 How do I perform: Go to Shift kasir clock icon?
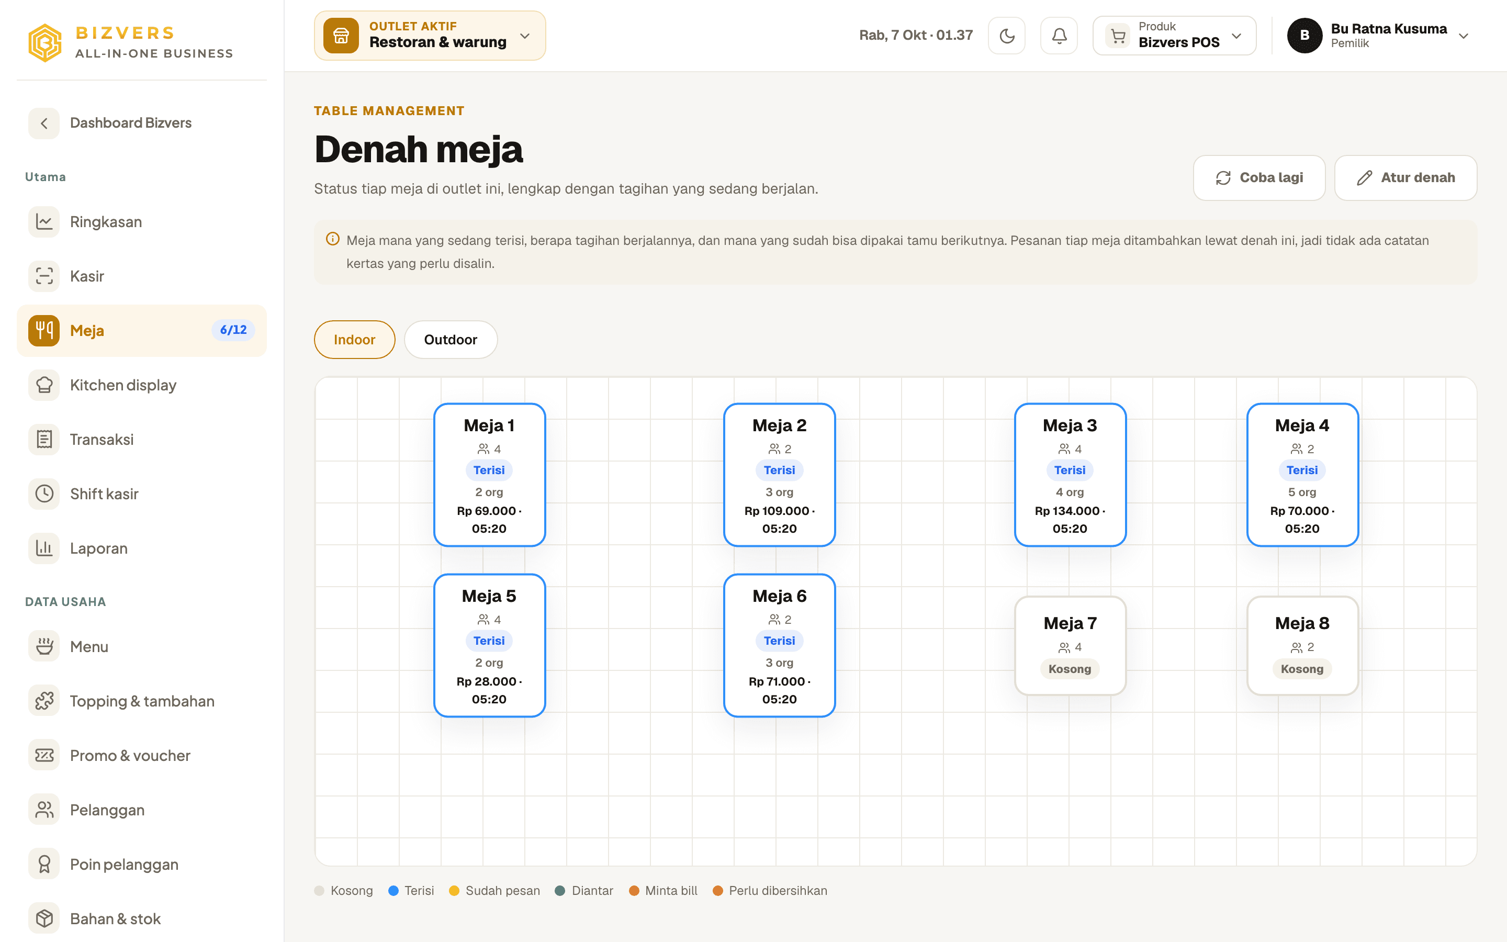[44, 494]
